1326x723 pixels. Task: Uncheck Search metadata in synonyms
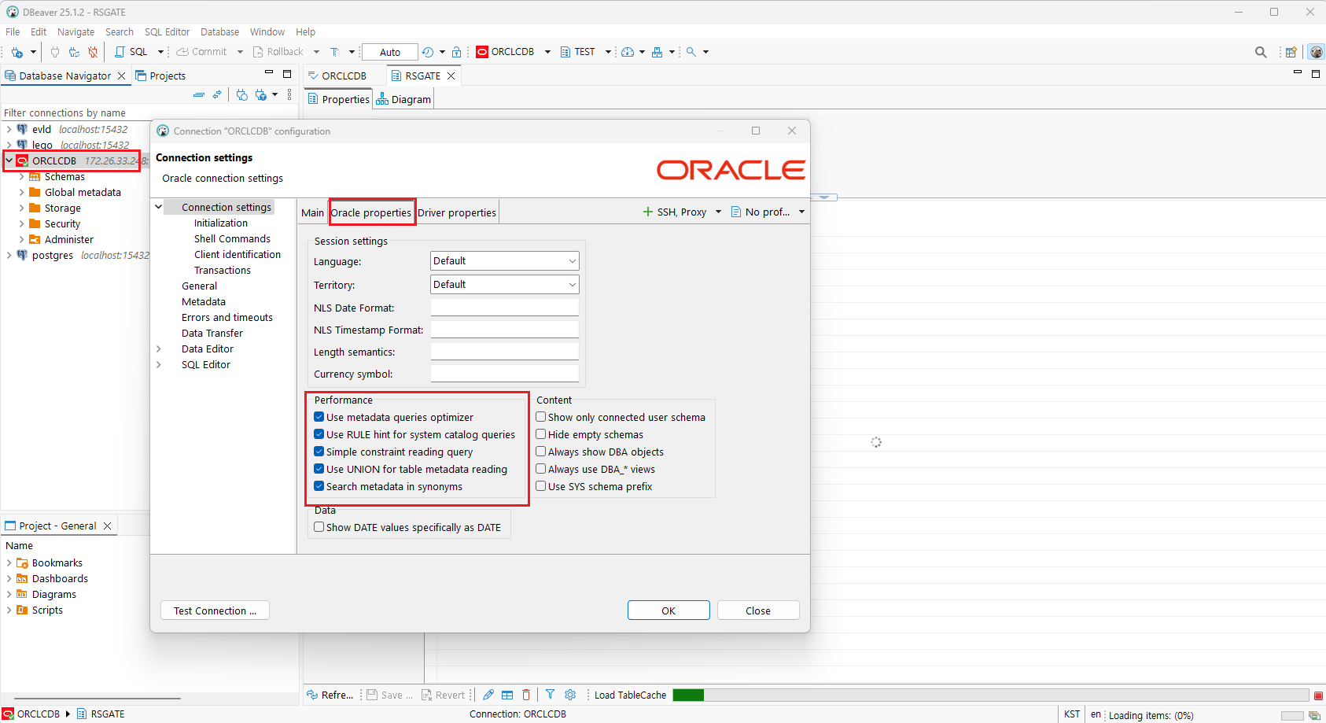pos(319,486)
